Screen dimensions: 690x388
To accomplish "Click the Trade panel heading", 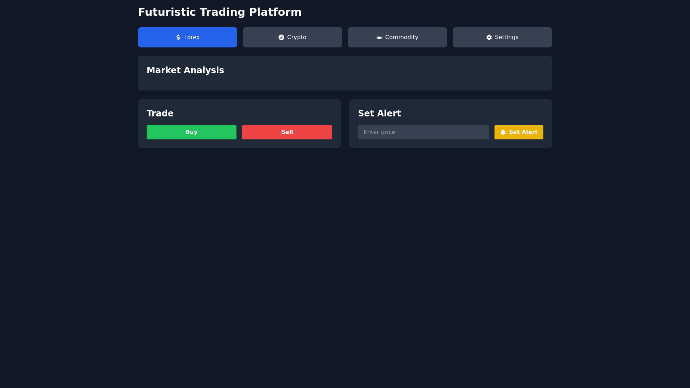I will [160, 114].
